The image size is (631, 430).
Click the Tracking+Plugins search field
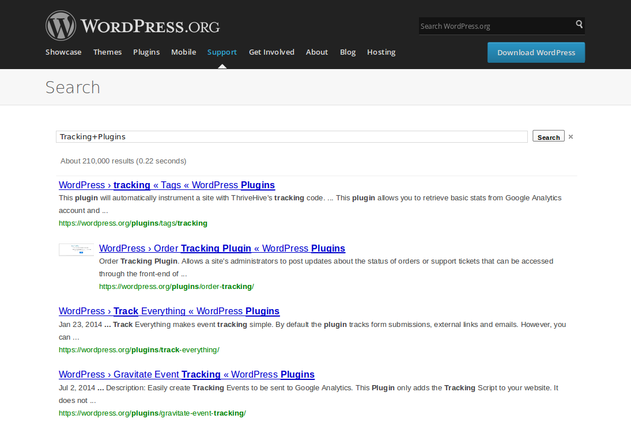point(292,136)
